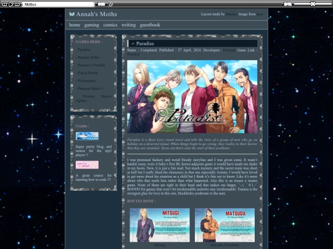Go to the home page
Image resolution: width=333 pixels, height=249 pixels.
tap(75, 25)
